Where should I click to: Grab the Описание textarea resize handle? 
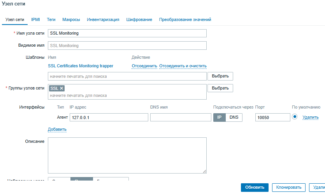pyautogui.click(x=204, y=171)
